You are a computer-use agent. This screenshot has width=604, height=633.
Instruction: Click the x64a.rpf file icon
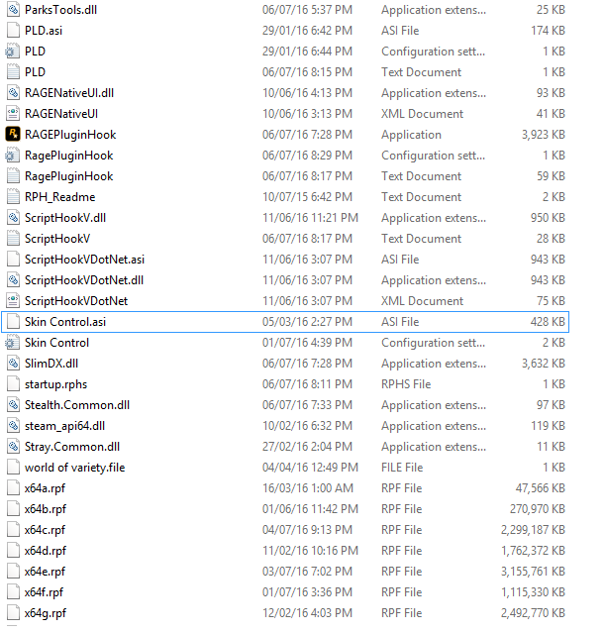13,488
